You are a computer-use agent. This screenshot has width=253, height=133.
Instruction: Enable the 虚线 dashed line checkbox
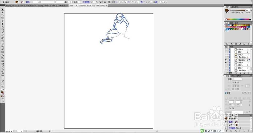pos(226,93)
